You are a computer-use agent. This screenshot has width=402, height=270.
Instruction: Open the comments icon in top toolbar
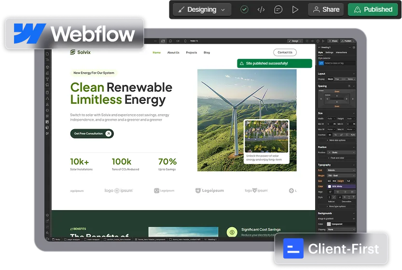coord(278,10)
